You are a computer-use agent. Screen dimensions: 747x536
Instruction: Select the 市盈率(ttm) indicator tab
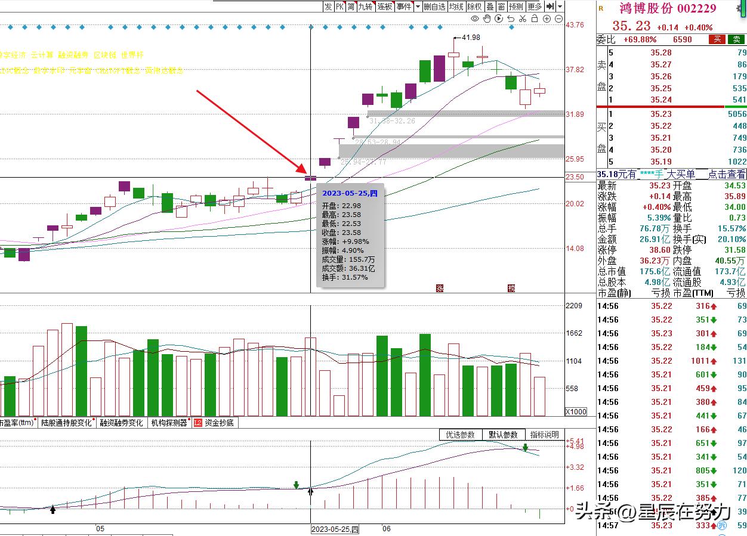coord(18,423)
